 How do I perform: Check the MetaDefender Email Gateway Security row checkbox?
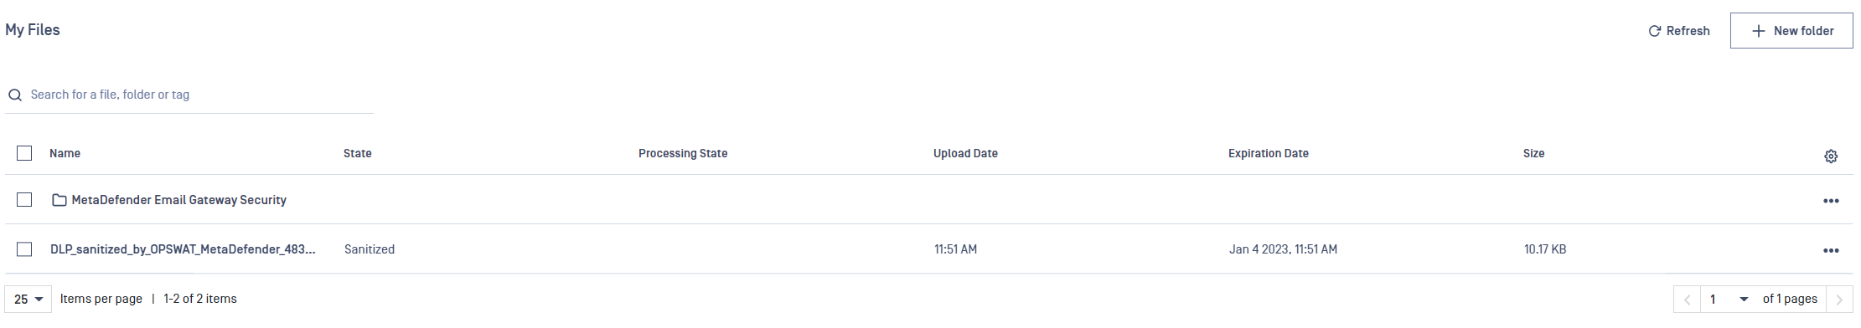click(24, 200)
